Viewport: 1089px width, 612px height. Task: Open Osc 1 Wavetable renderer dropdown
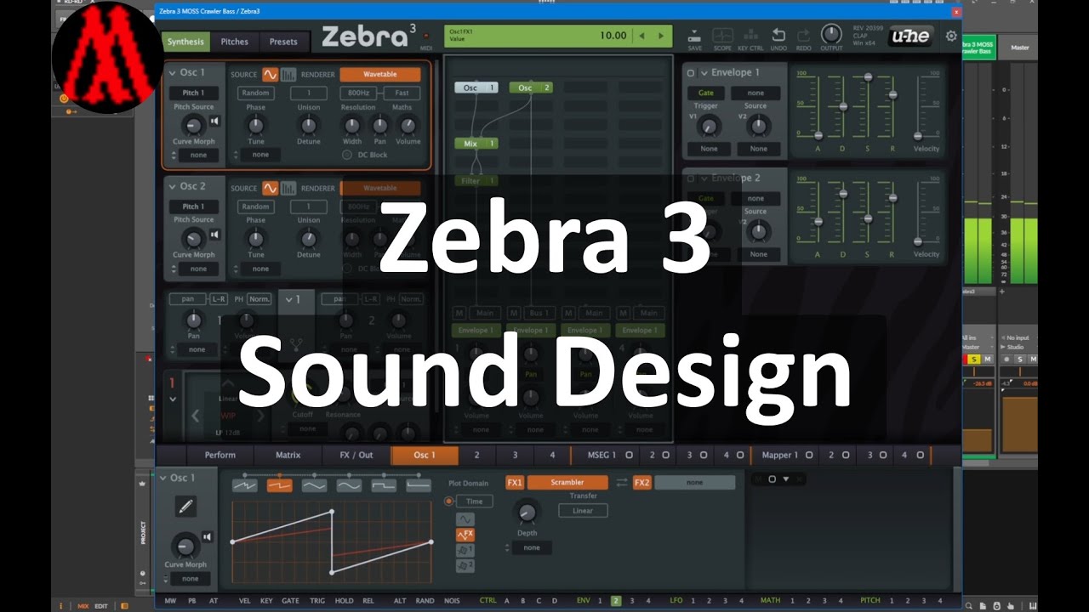click(379, 74)
